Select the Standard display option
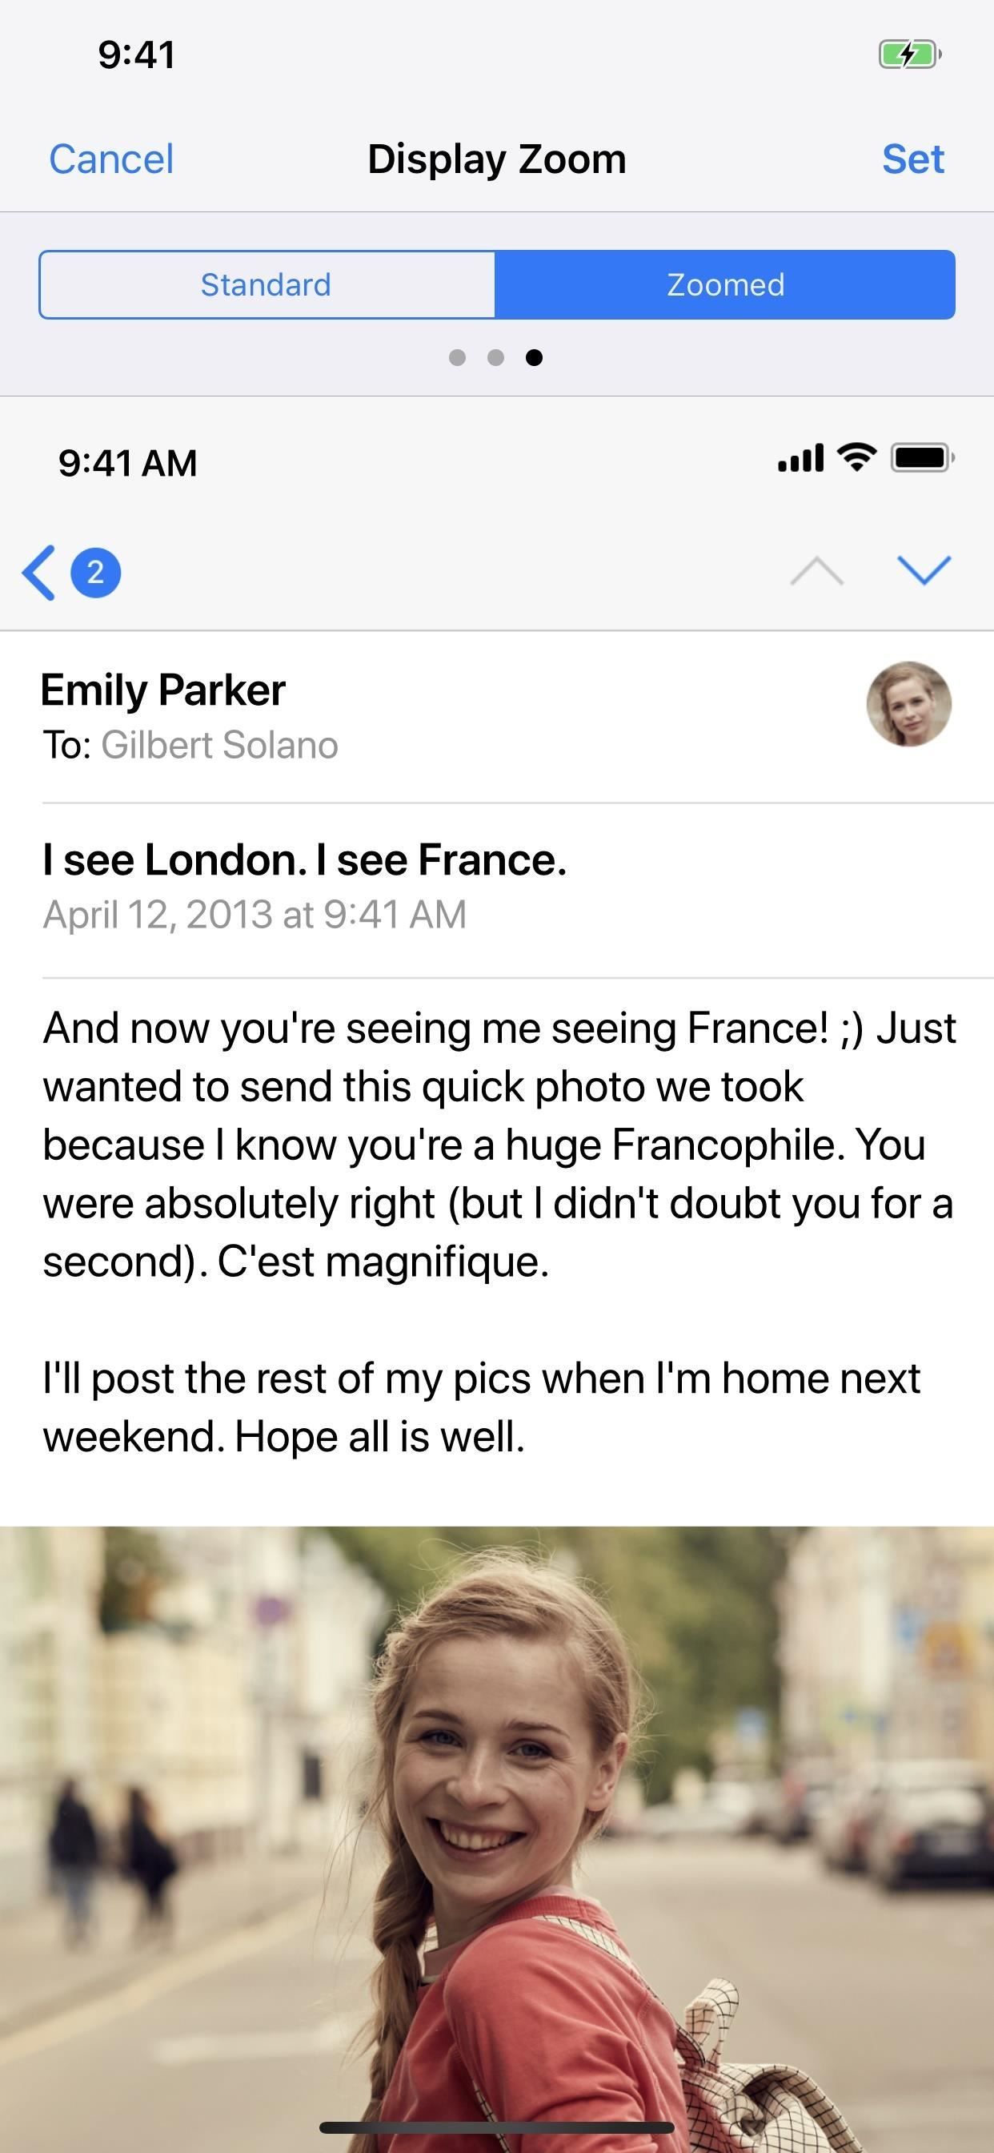Viewport: 994px width, 2153px height. [x=267, y=285]
